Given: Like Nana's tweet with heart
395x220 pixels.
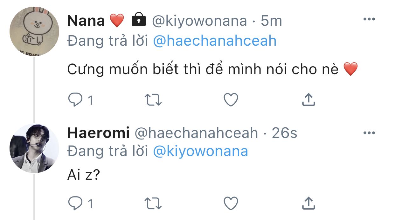Looking at the screenshot, I should [x=231, y=100].
